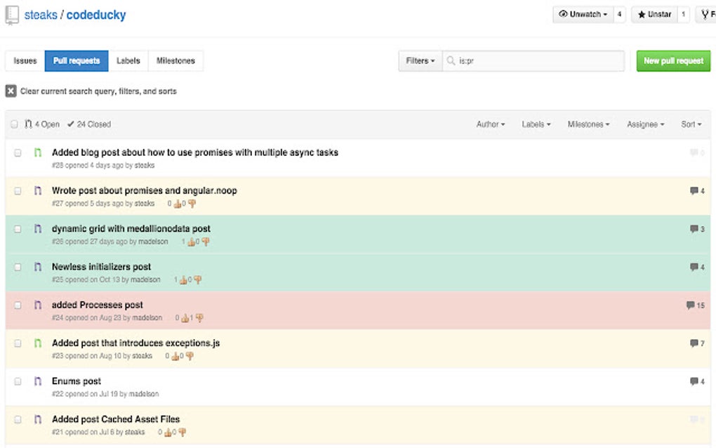
Task: Open the codeducky repository link
Action: click(95, 14)
